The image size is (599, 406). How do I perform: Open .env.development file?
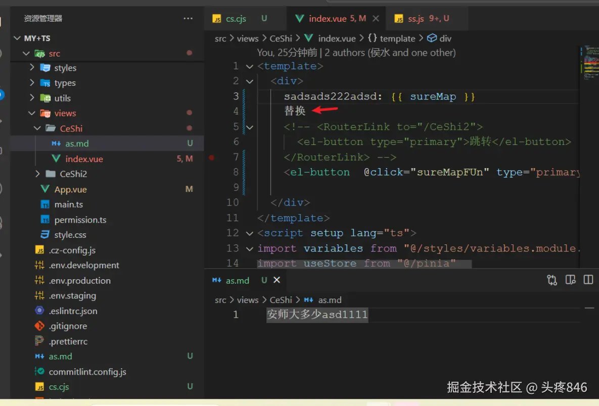pyautogui.click(x=107, y=265)
